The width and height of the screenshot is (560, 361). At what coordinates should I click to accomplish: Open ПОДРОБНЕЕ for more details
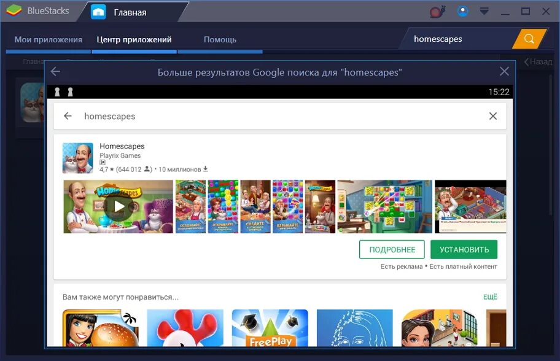pyautogui.click(x=392, y=249)
